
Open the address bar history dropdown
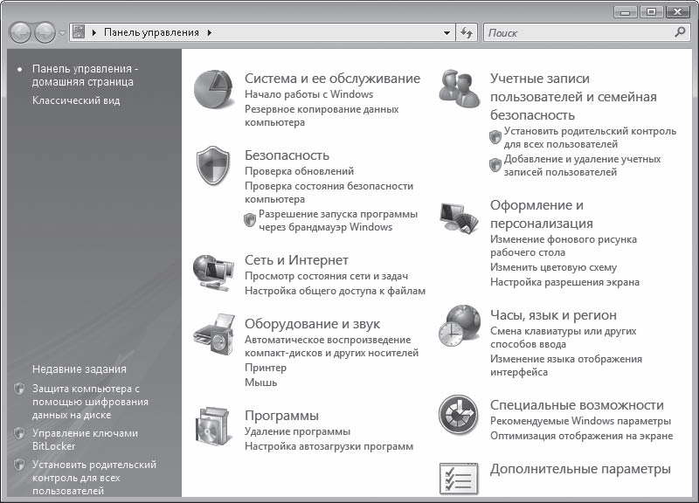click(x=446, y=32)
